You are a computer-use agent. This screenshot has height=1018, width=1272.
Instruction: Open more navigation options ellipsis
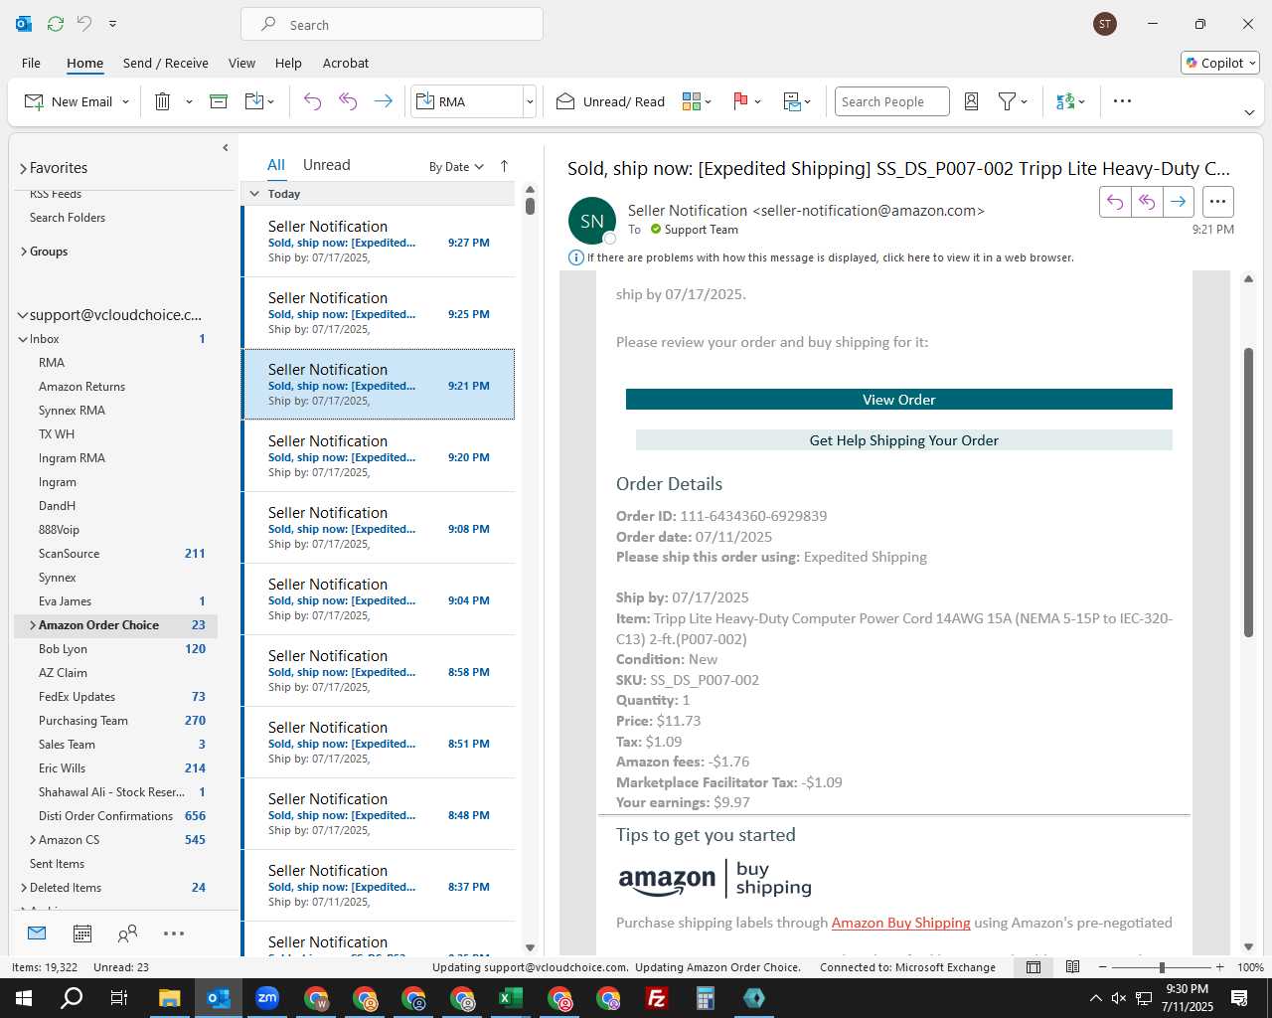[x=174, y=933]
